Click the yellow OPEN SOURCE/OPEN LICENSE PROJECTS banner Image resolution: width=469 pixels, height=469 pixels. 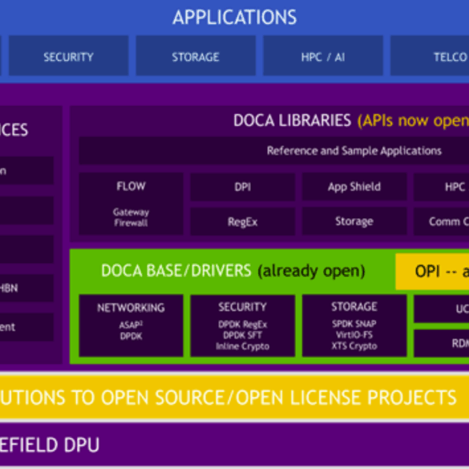[234, 398]
